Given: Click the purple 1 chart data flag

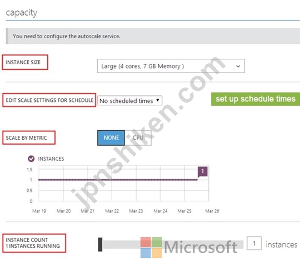Looking at the screenshot, I should click(x=203, y=171).
